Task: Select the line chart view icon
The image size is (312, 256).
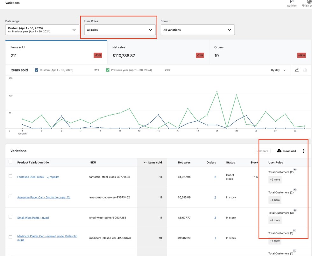Action: [x=296, y=70]
